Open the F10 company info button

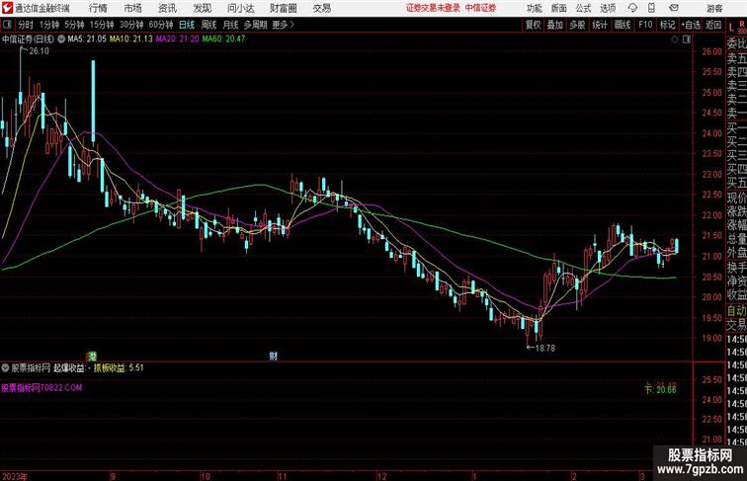(x=645, y=25)
